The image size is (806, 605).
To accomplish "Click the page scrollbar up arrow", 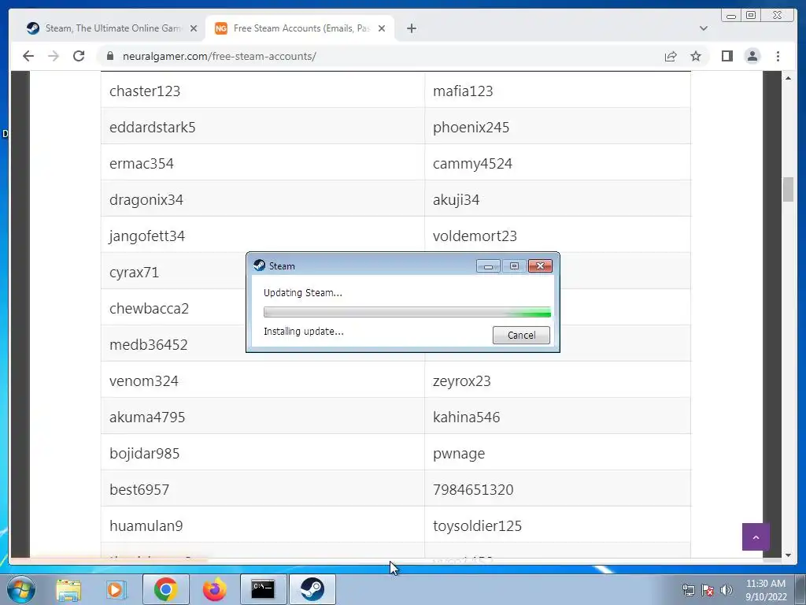I will coord(788,78).
